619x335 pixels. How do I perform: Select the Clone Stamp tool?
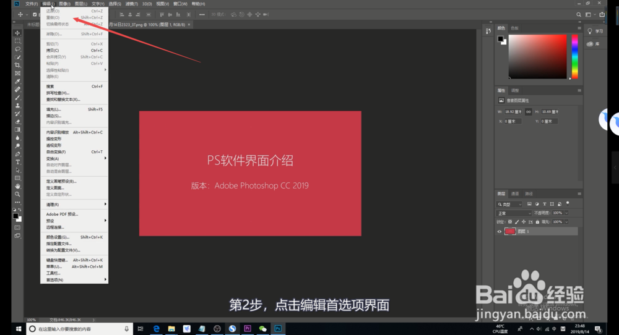(x=17, y=106)
